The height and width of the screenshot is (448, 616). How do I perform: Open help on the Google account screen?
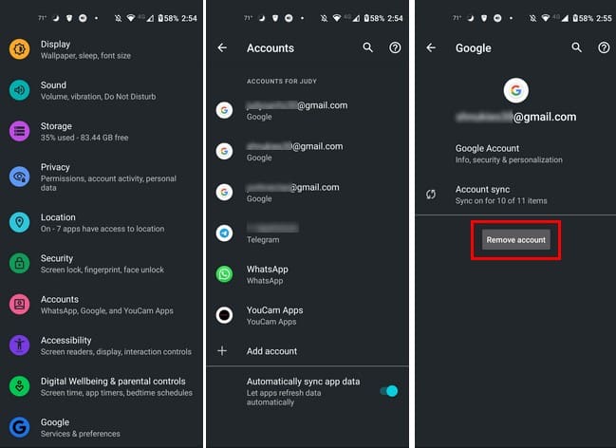click(604, 48)
